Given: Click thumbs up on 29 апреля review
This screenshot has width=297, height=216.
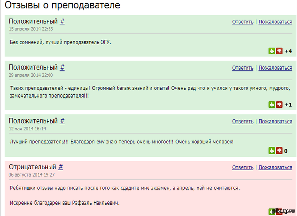Looking at the screenshot, I should (x=272, y=104).
